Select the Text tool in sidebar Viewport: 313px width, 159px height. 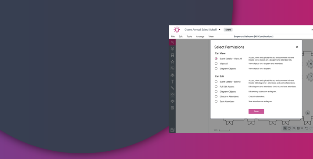[172, 82]
